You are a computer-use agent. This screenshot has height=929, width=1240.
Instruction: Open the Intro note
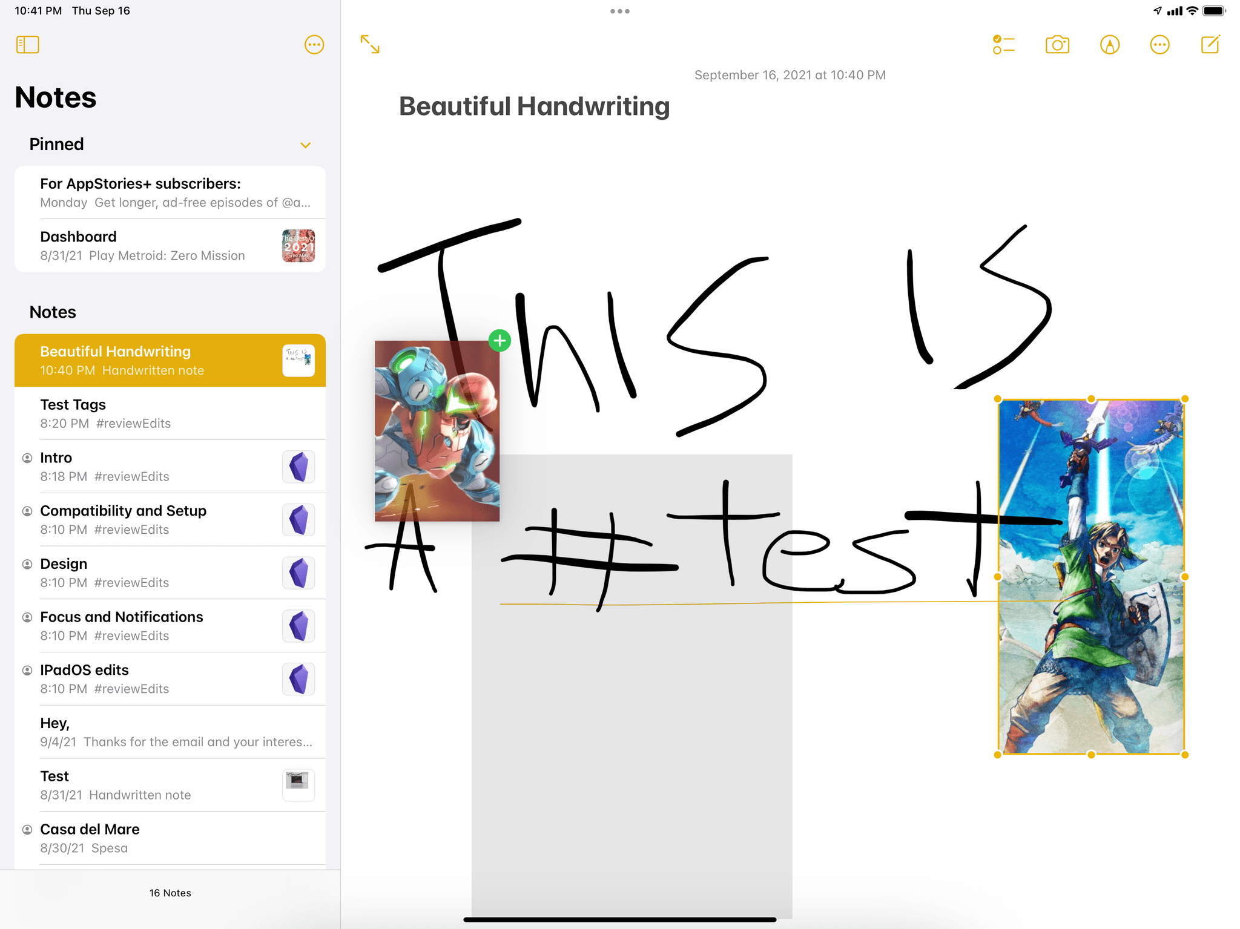tap(170, 467)
